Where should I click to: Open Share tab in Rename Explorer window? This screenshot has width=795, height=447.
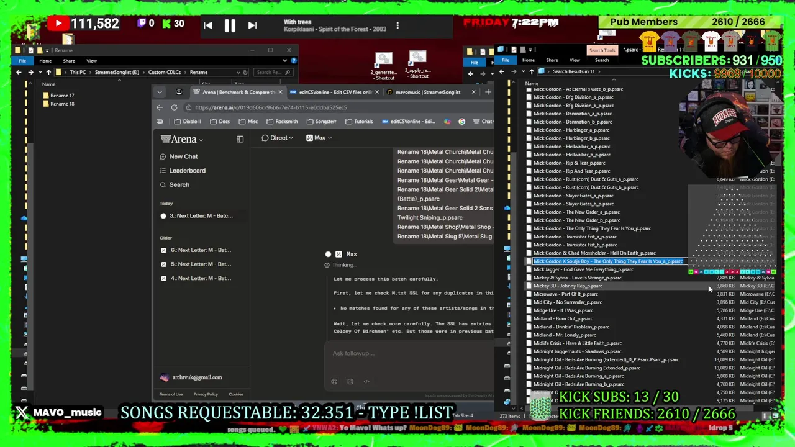(69, 61)
